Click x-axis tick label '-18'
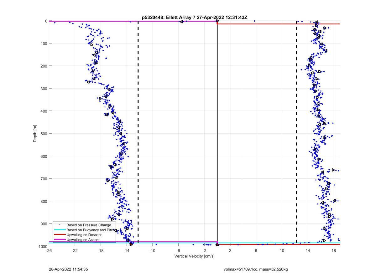Viewport: 376px width, 277px height. (101, 251)
